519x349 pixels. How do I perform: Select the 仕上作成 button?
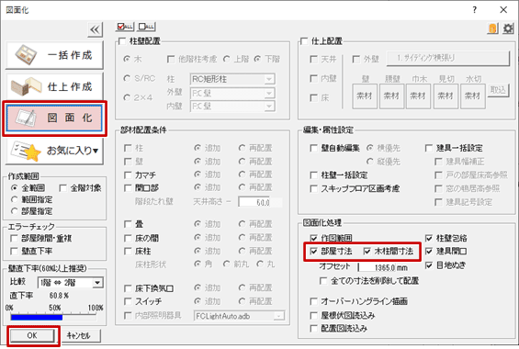click(54, 86)
